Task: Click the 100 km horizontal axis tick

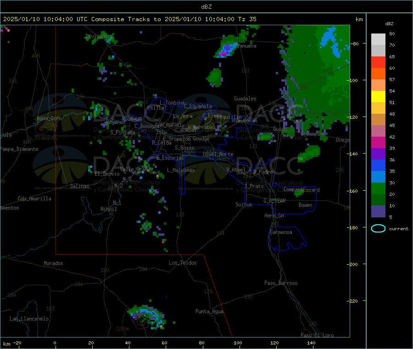Action: click(x=238, y=343)
